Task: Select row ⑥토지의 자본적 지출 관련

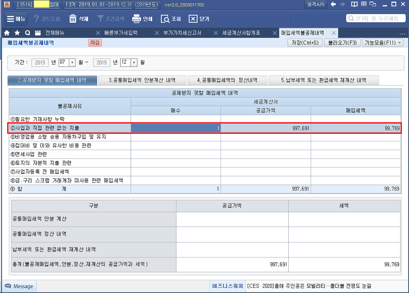Action: pyautogui.click(x=205, y=163)
